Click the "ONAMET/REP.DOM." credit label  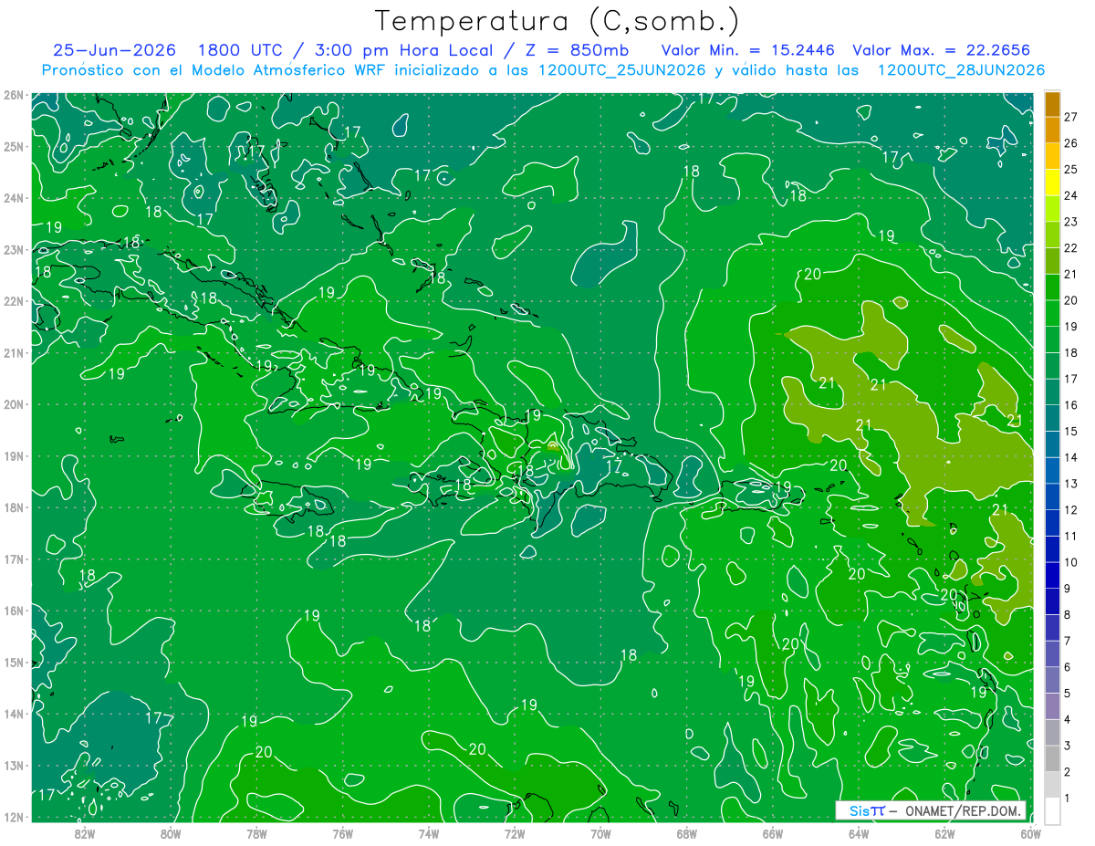961,810
